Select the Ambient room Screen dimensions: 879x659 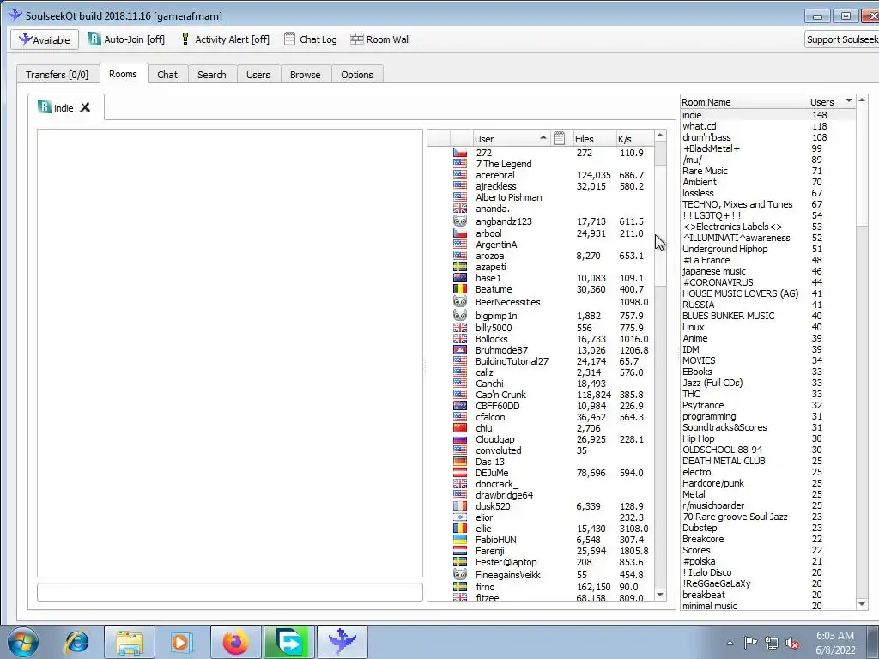[768, 182]
